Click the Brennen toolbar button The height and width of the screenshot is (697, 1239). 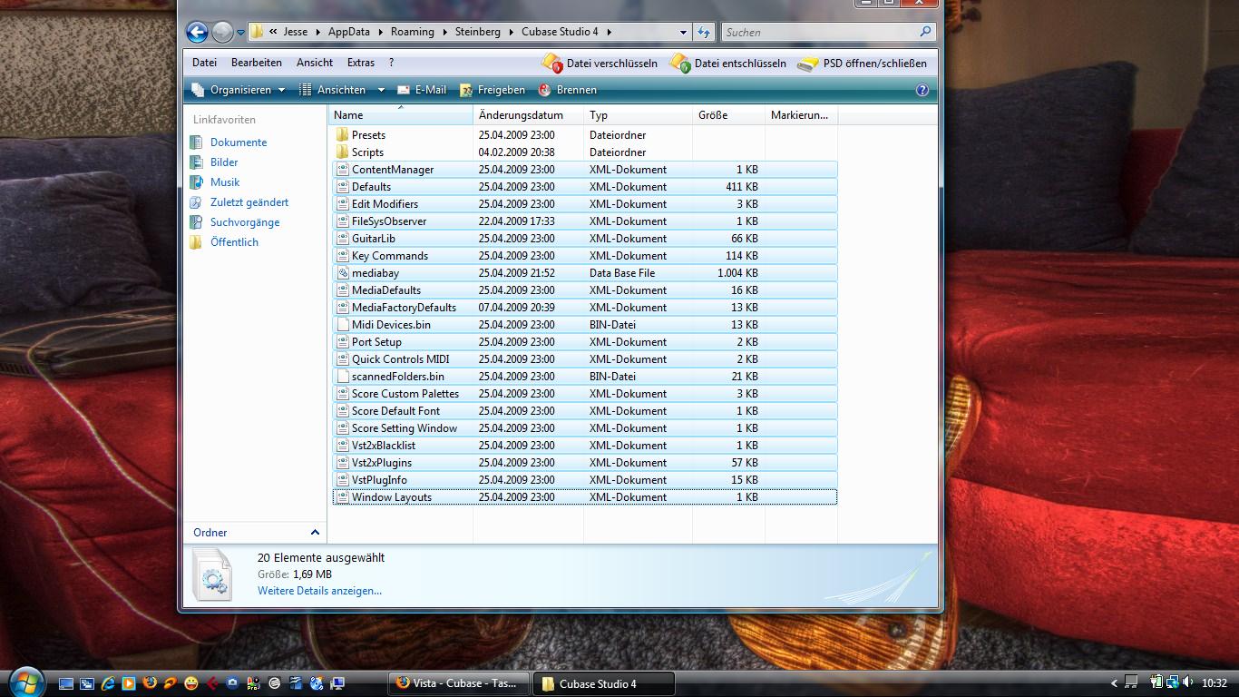pos(568,90)
